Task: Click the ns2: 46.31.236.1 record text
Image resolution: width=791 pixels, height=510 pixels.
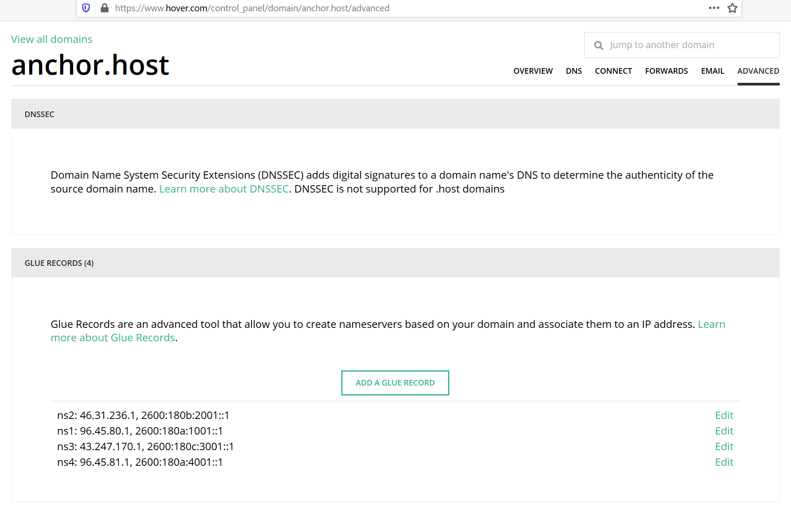Action: click(143, 415)
